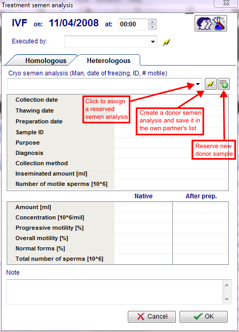Screen dimensions: 239x332
Task: Click the After prep. Concentration cell
Action: pos(200,217)
